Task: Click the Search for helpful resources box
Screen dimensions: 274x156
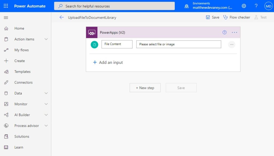Action: tap(114, 6)
